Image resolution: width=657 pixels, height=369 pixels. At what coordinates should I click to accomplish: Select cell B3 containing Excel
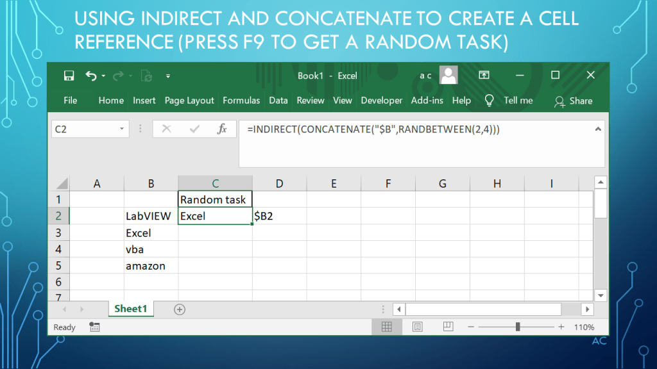151,233
